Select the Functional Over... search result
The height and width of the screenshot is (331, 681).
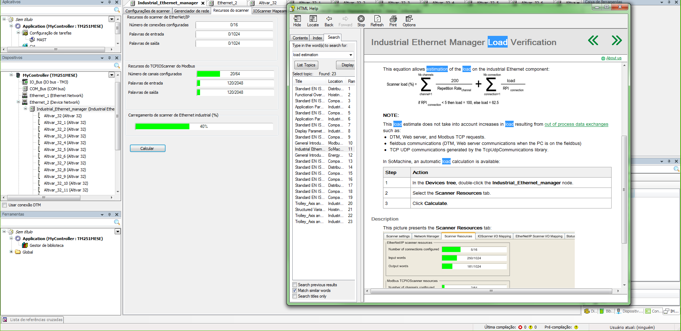click(310, 95)
